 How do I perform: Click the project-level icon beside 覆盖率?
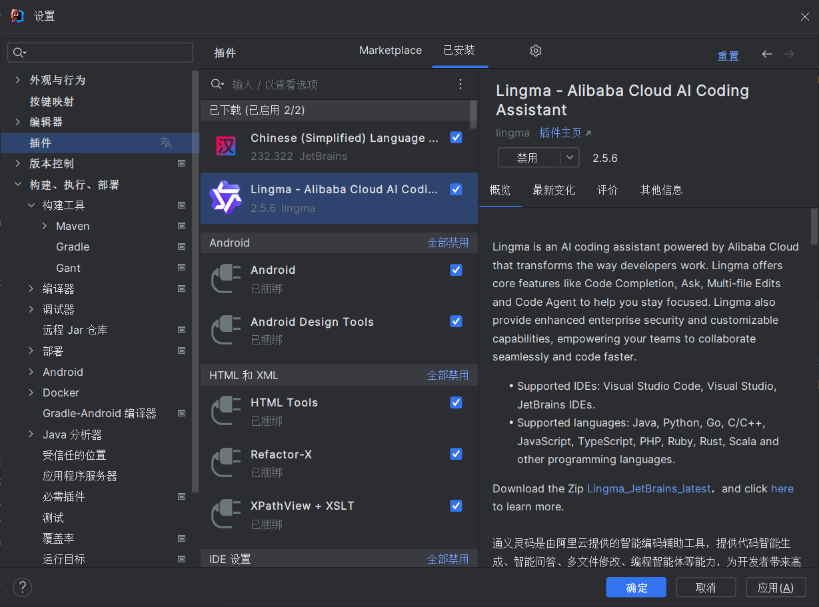(x=181, y=538)
